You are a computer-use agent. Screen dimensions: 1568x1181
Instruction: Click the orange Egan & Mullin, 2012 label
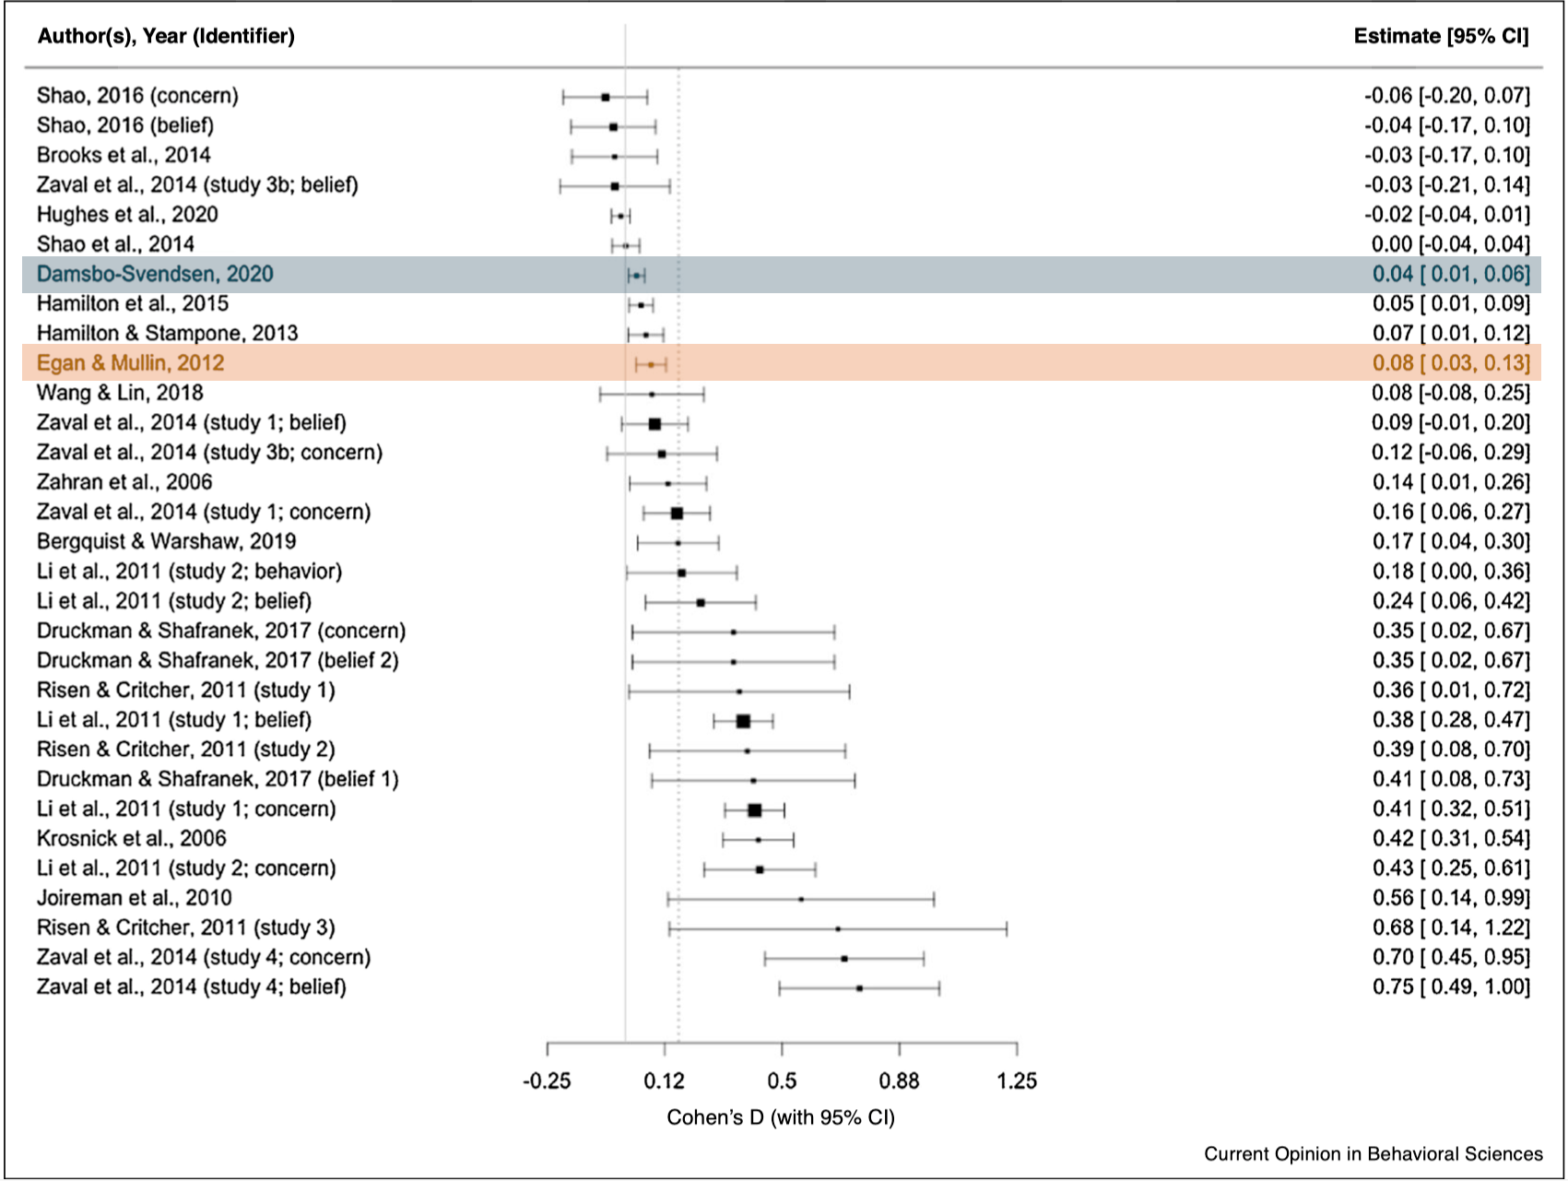(130, 362)
